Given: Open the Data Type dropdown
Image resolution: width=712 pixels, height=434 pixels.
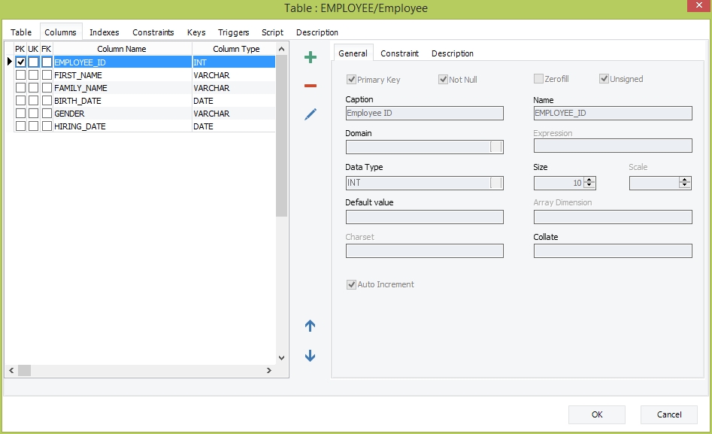Looking at the screenshot, I should [x=495, y=183].
